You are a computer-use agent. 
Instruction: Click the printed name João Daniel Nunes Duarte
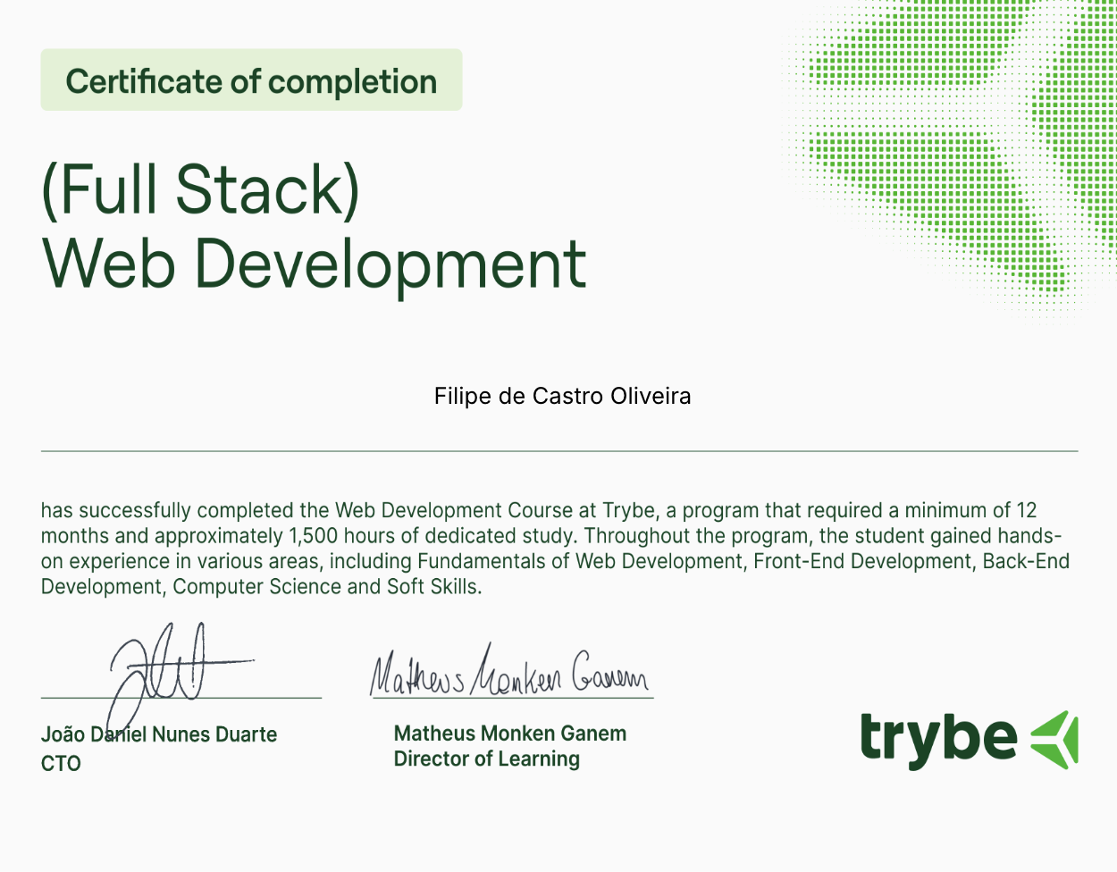tap(159, 734)
